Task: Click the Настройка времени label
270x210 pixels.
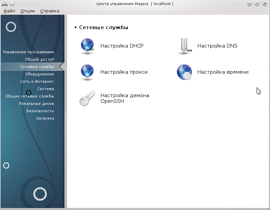Action: [223, 72]
